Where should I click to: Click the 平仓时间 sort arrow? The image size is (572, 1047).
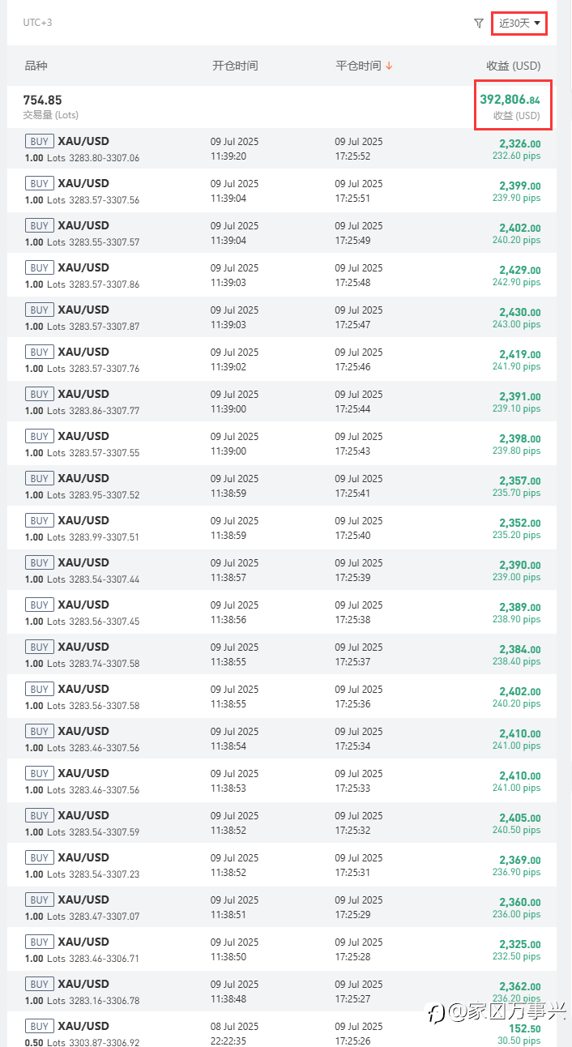tap(390, 66)
